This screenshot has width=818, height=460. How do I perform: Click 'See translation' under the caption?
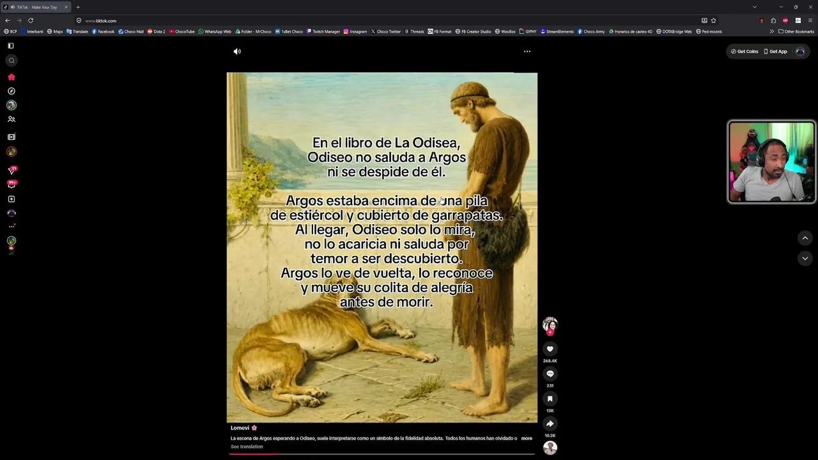(x=247, y=447)
